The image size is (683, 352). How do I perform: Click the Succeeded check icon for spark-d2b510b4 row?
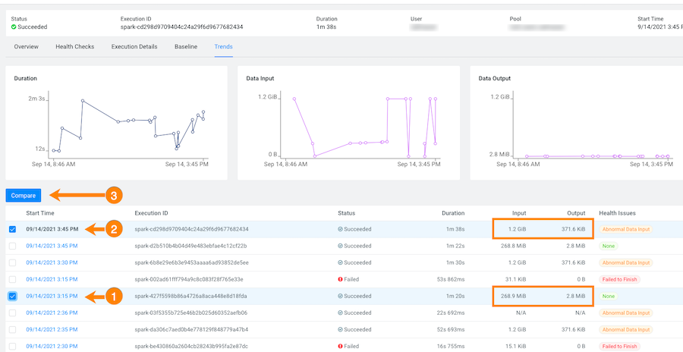coord(341,246)
